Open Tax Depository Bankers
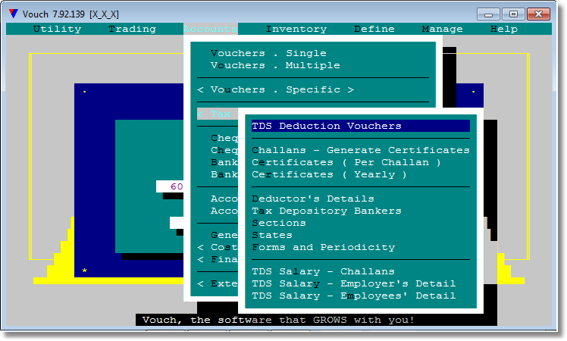 point(327,211)
